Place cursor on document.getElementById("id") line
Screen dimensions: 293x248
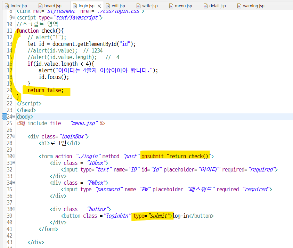point(82,44)
